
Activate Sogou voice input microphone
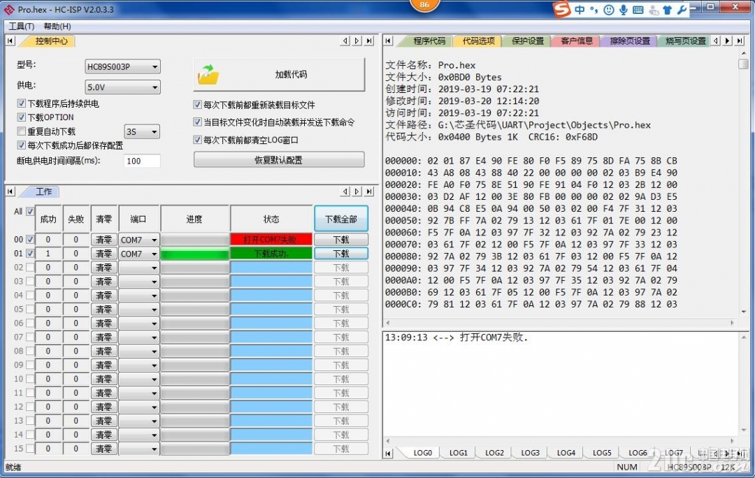(624, 10)
